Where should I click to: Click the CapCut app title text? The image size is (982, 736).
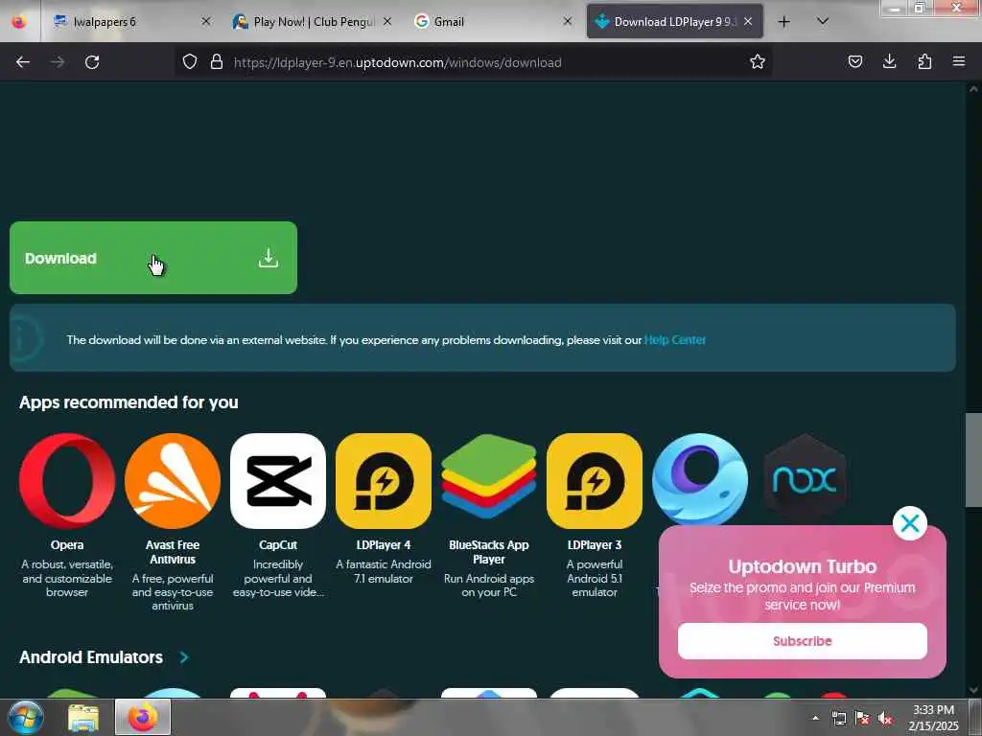pyautogui.click(x=278, y=545)
